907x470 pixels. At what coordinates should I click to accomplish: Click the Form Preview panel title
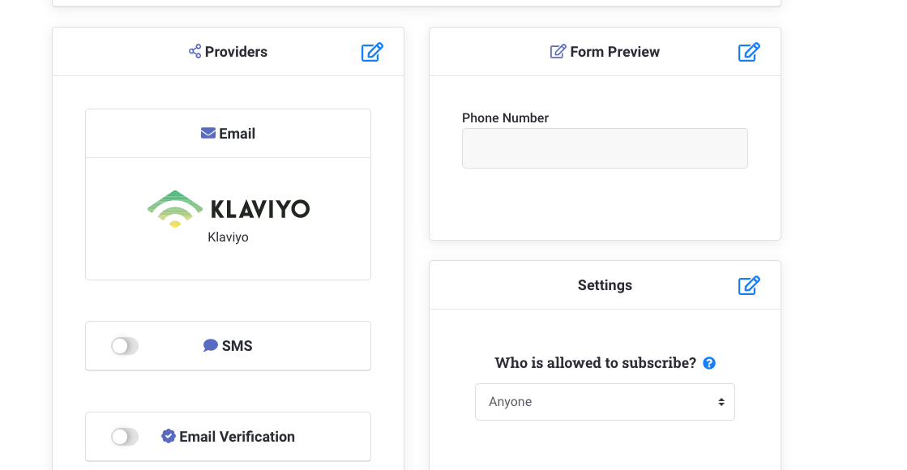pos(614,52)
